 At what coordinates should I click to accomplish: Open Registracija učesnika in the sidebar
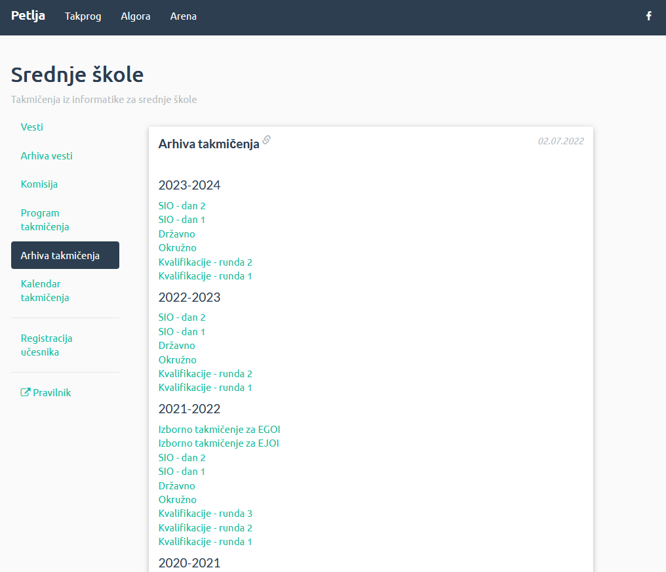click(47, 345)
